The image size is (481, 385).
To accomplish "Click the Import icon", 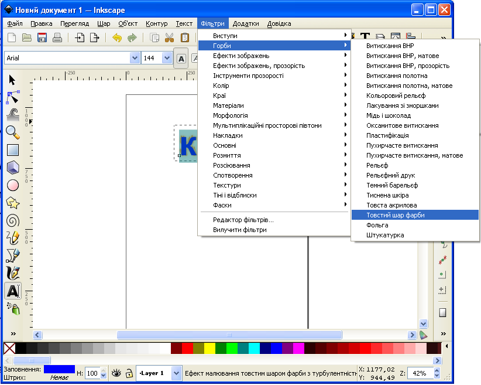I will point(80,38).
